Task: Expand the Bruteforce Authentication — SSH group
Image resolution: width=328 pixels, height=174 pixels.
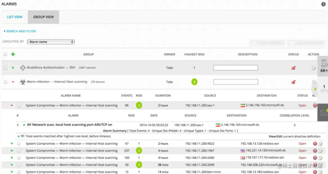Action: pos(13,68)
